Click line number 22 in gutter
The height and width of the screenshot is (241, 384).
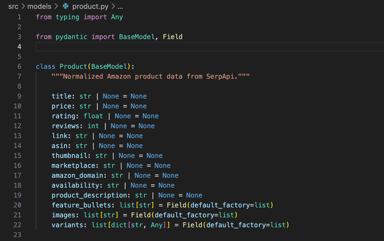click(x=17, y=225)
